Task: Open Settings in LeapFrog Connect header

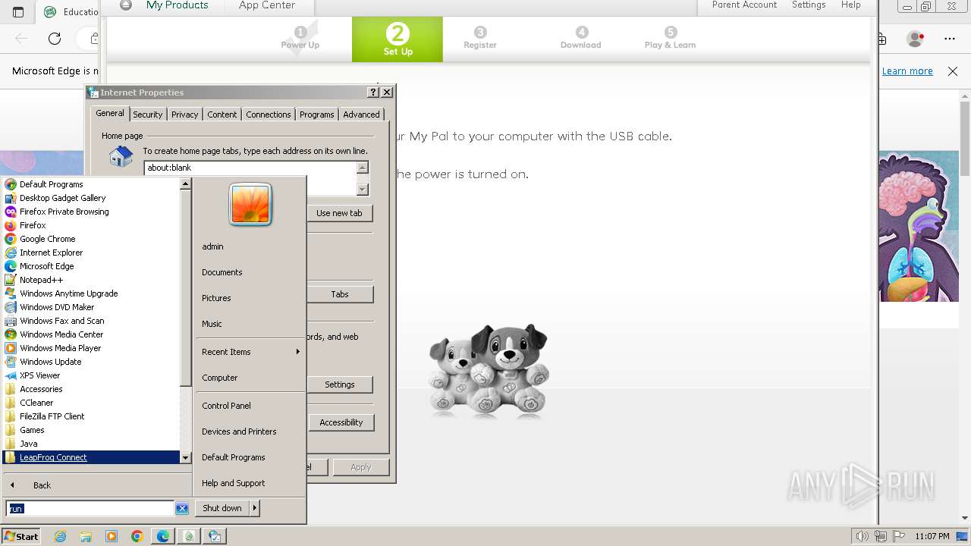Action: click(x=809, y=5)
